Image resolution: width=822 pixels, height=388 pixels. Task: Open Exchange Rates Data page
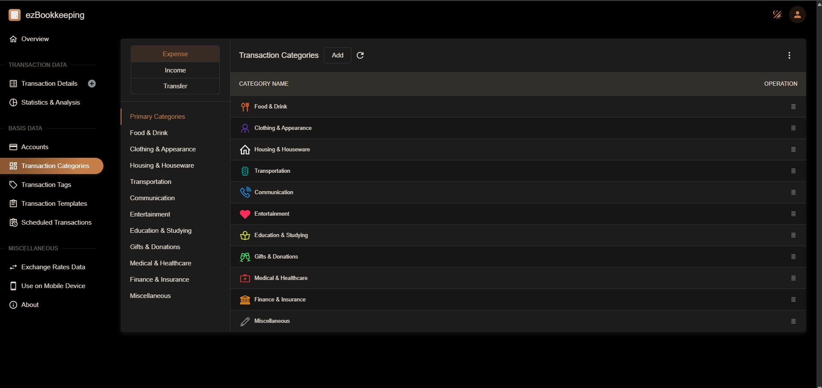click(x=52, y=267)
